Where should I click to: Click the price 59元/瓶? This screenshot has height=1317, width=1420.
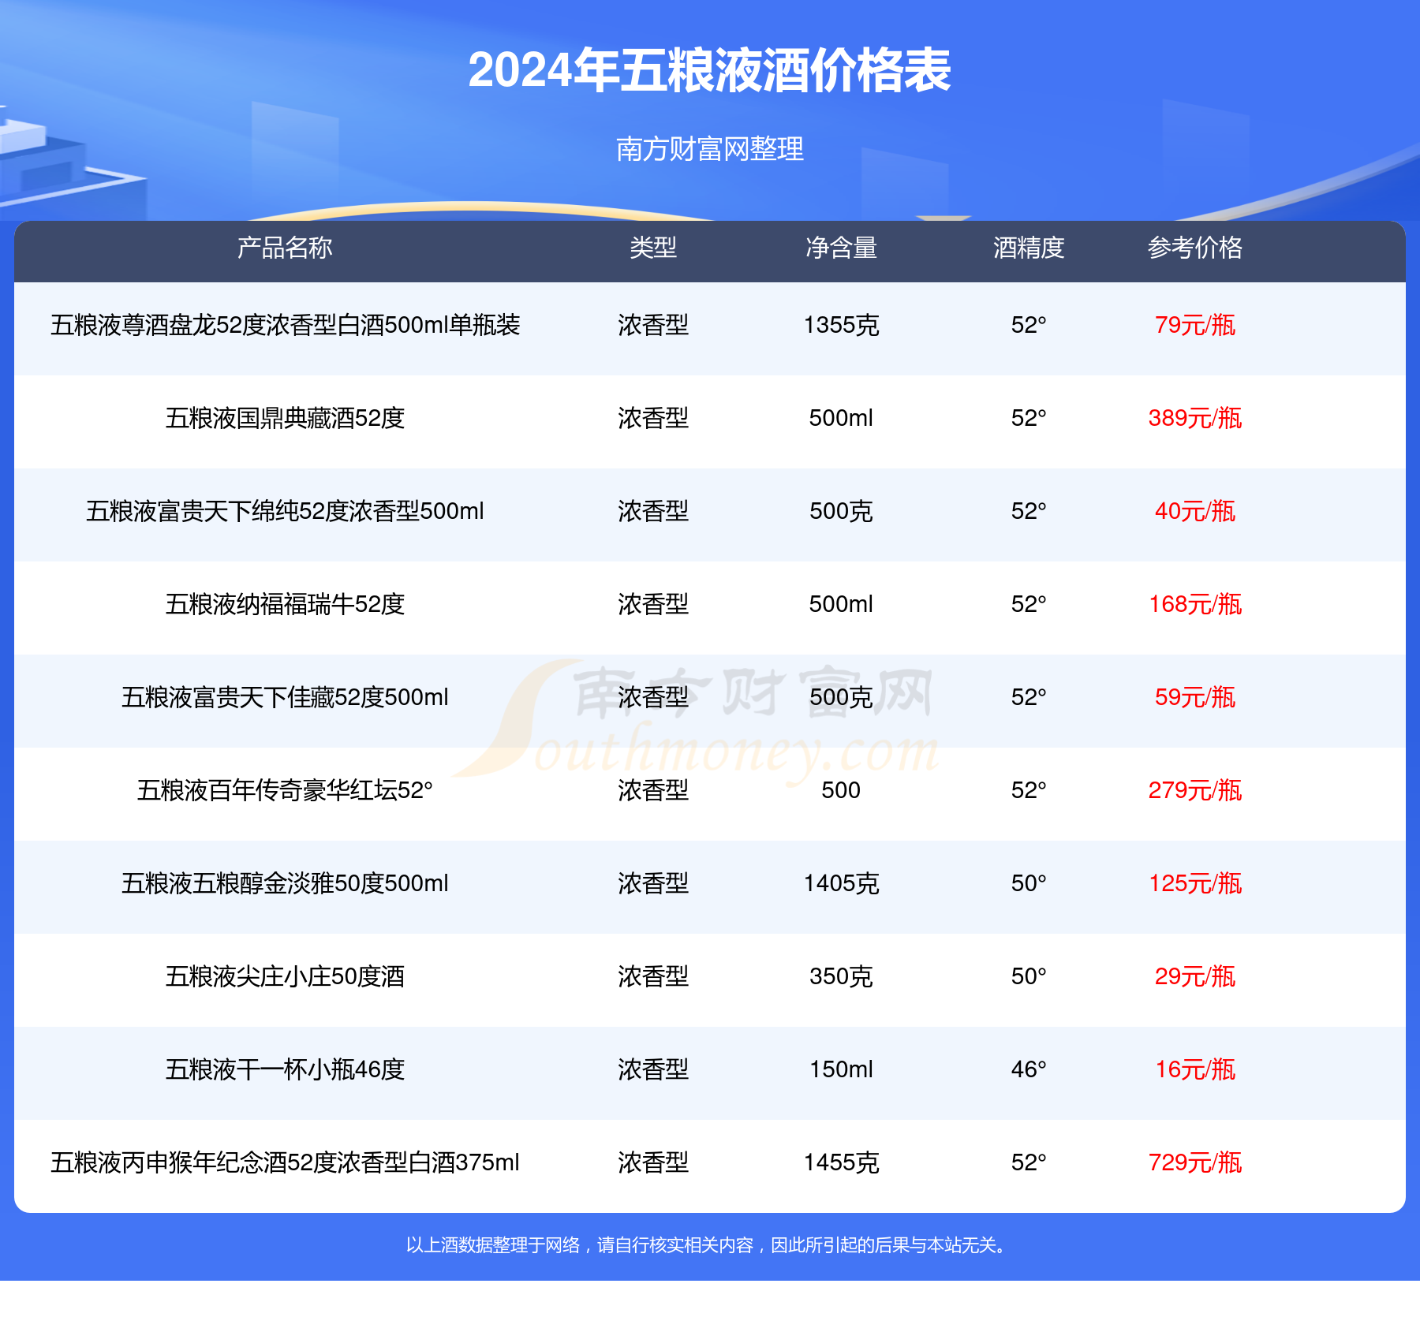[x=1195, y=697]
